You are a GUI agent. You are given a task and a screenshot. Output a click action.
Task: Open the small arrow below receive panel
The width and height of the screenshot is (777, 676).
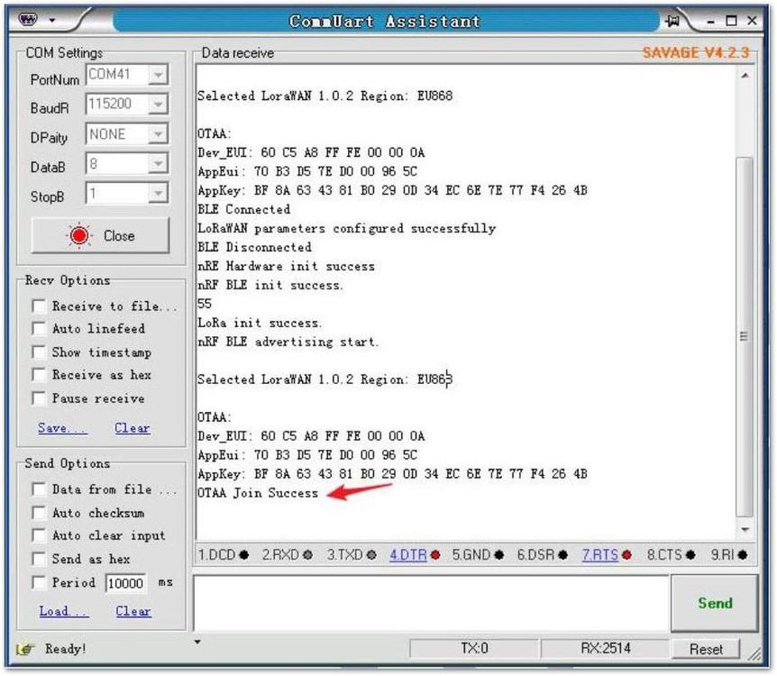coord(197,642)
